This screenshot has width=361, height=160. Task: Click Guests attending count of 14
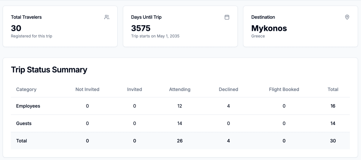pos(180,123)
